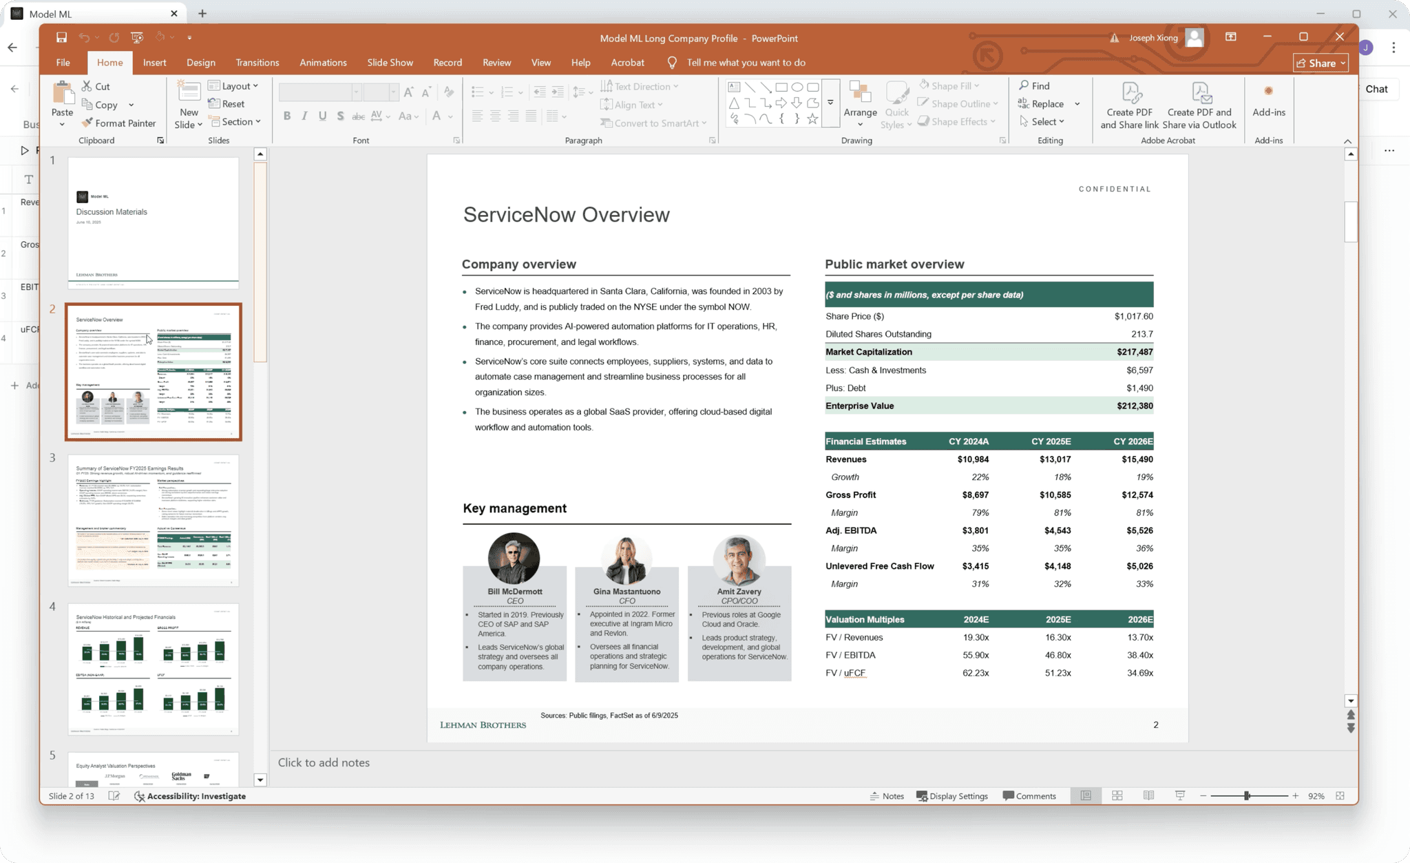Screen dimensions: 1410x863
Task: Click the Replace button
Action: point(1041,104)
